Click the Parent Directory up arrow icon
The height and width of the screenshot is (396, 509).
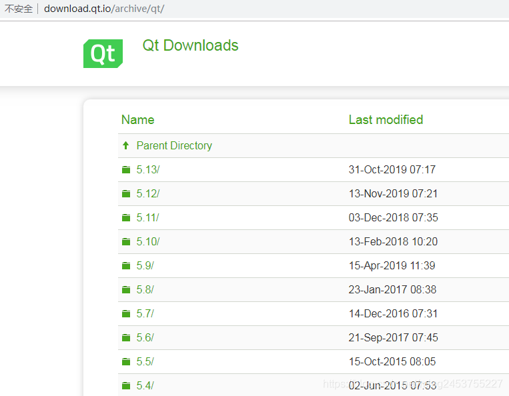click(x=126, y=145)
